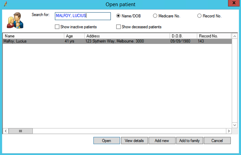This screenshot has width=241, height=155.
Task: Select the Name/DOB radio button
Action: coord(118,16)
